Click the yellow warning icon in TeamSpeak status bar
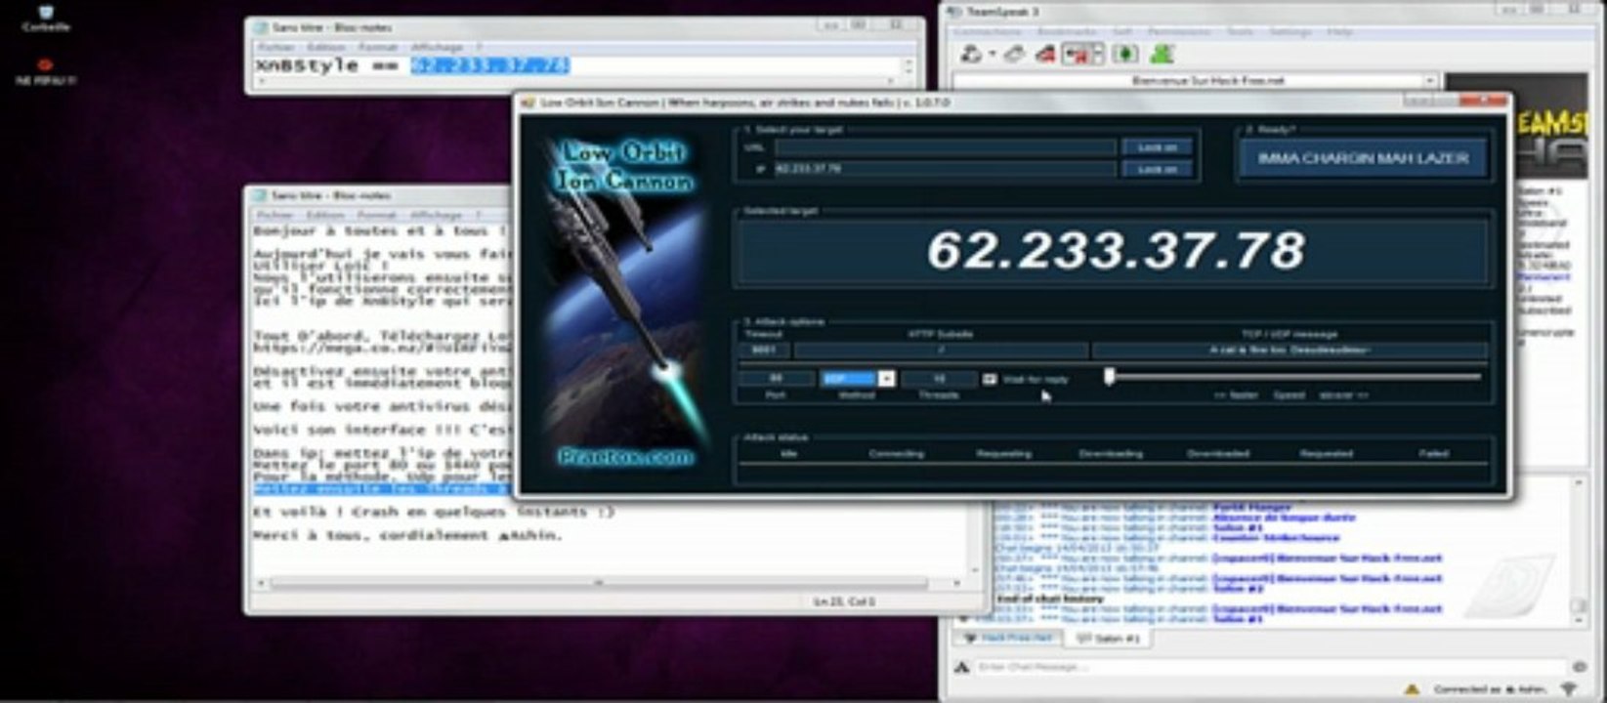The image size is (1607, 703). 1413,689
